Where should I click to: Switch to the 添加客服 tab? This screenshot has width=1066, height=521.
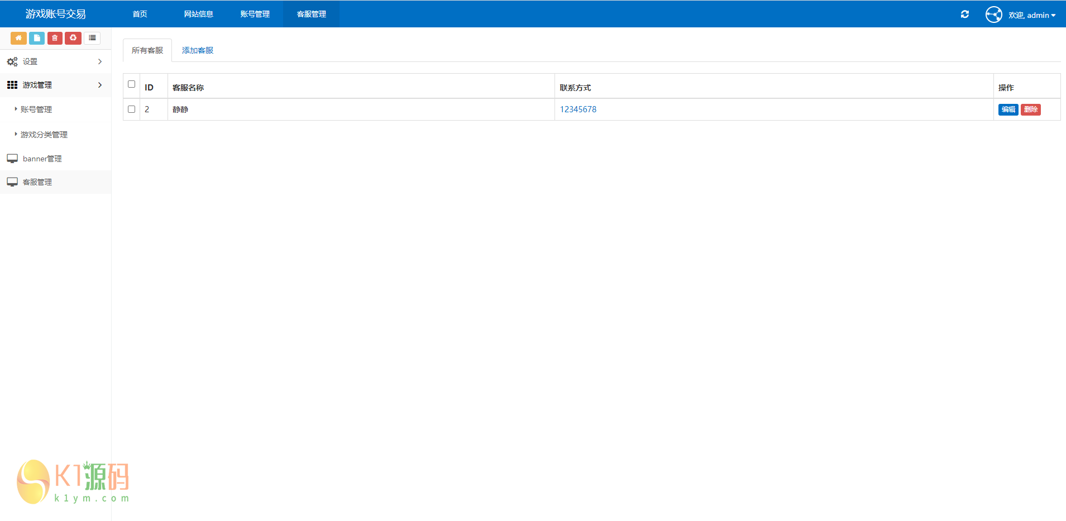(x=198, y=50)
